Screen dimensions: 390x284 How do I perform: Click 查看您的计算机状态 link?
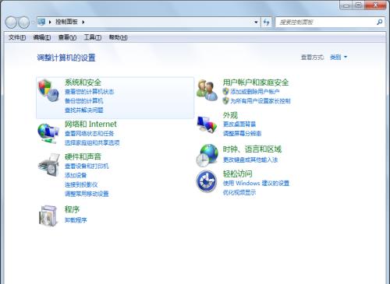coord(89,92)
